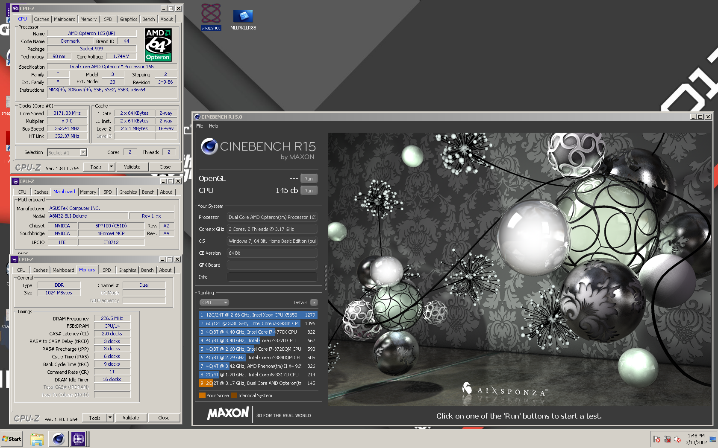Click the network disconnected tray icon

tap(667, 439)
